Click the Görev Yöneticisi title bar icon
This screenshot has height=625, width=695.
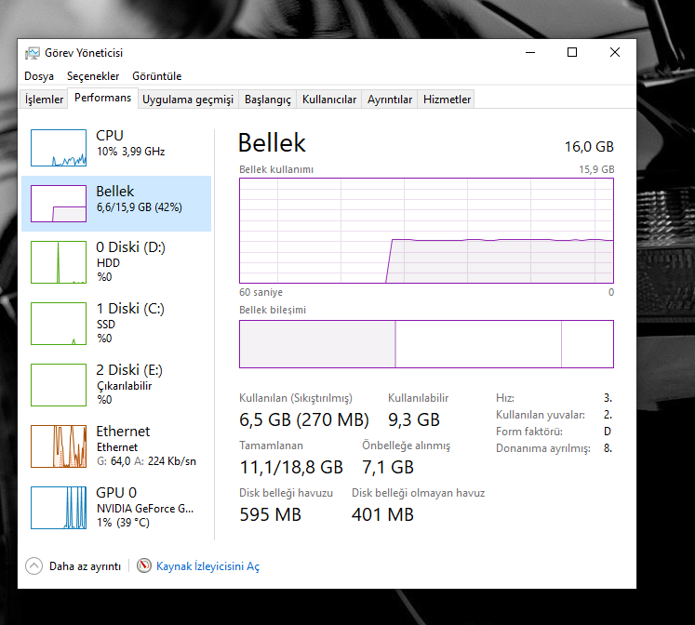click(x=33, y=53)
